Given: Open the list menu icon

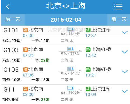Looking at the screenshot, I should (118, 6).
